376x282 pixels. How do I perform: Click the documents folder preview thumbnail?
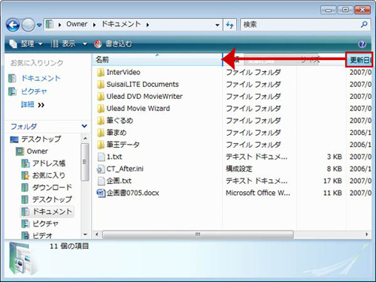[23, 259]
